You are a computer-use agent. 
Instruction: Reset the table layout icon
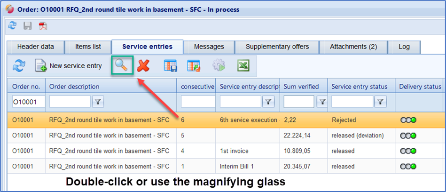tap(194, 66)
